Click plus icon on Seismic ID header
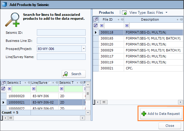The image size is (184, 131). (25, 83)
